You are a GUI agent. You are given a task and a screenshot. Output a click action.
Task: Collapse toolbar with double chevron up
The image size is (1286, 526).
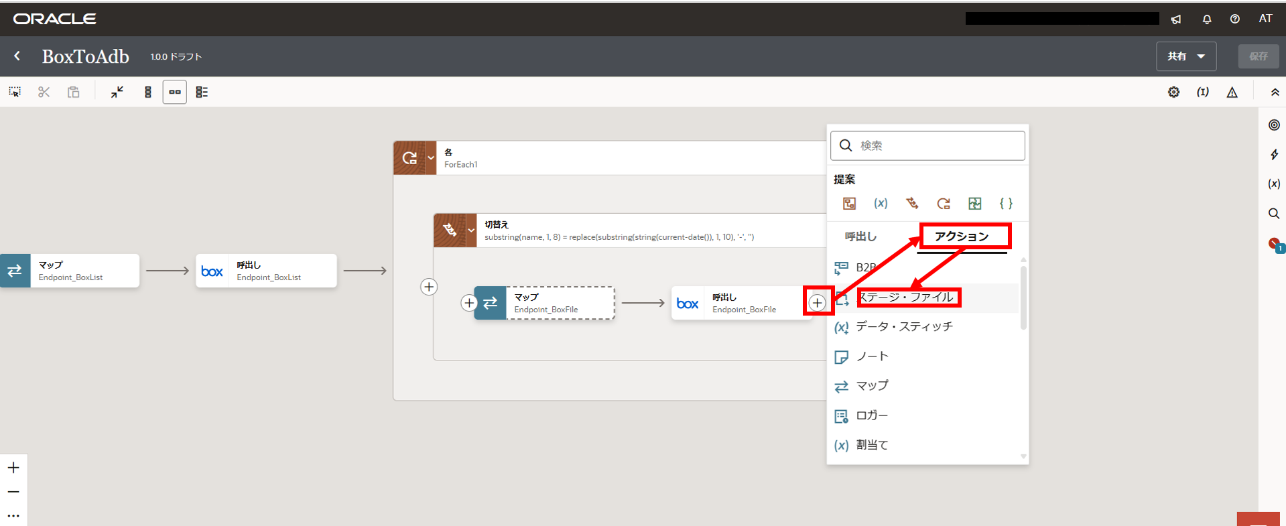point(1275,92)
